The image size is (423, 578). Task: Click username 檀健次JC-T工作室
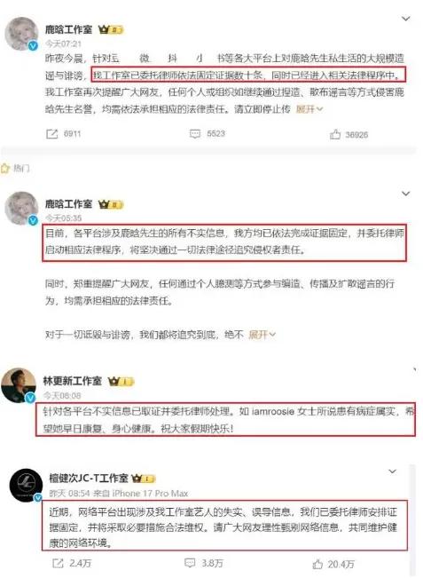point(89,478)
